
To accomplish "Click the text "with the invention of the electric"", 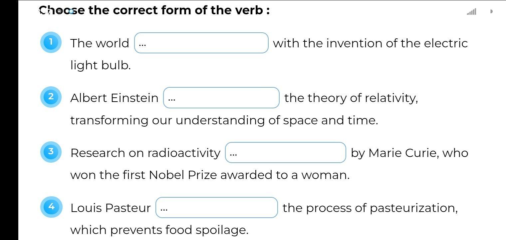I will tap(370, 43).
